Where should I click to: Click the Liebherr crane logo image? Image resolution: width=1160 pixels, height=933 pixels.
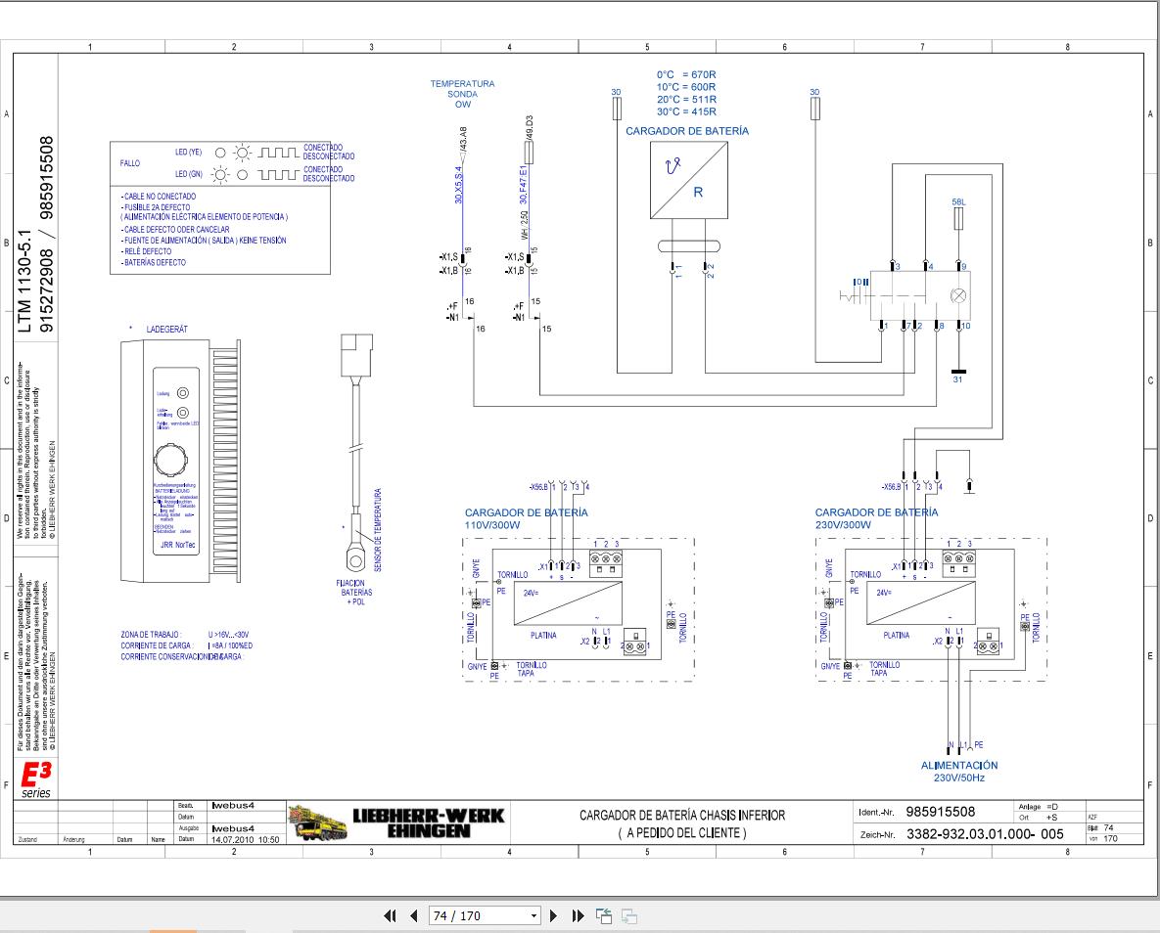click(x=318, y=822)
